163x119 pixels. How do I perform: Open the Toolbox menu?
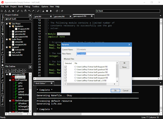point(36,7)
